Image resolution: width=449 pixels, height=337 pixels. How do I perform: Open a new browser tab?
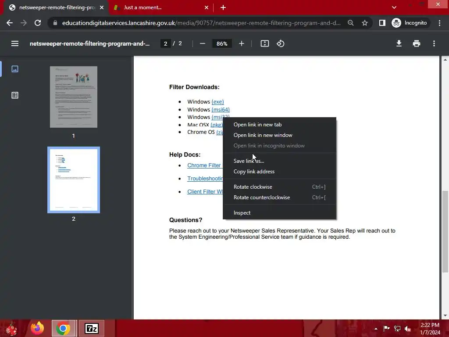[x=223, y=7]
